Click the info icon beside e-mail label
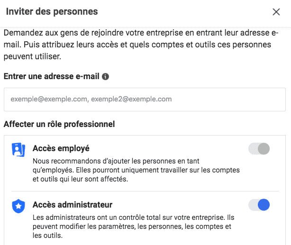 (106, 76)
